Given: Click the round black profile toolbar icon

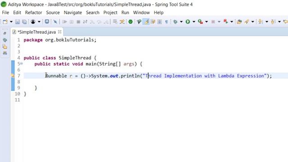Looking at the screenshot, I should 33,22.
